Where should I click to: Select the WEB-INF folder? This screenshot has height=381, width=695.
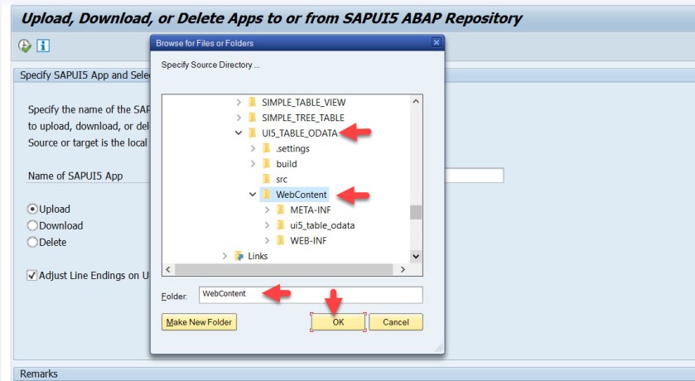pos(308,240)
